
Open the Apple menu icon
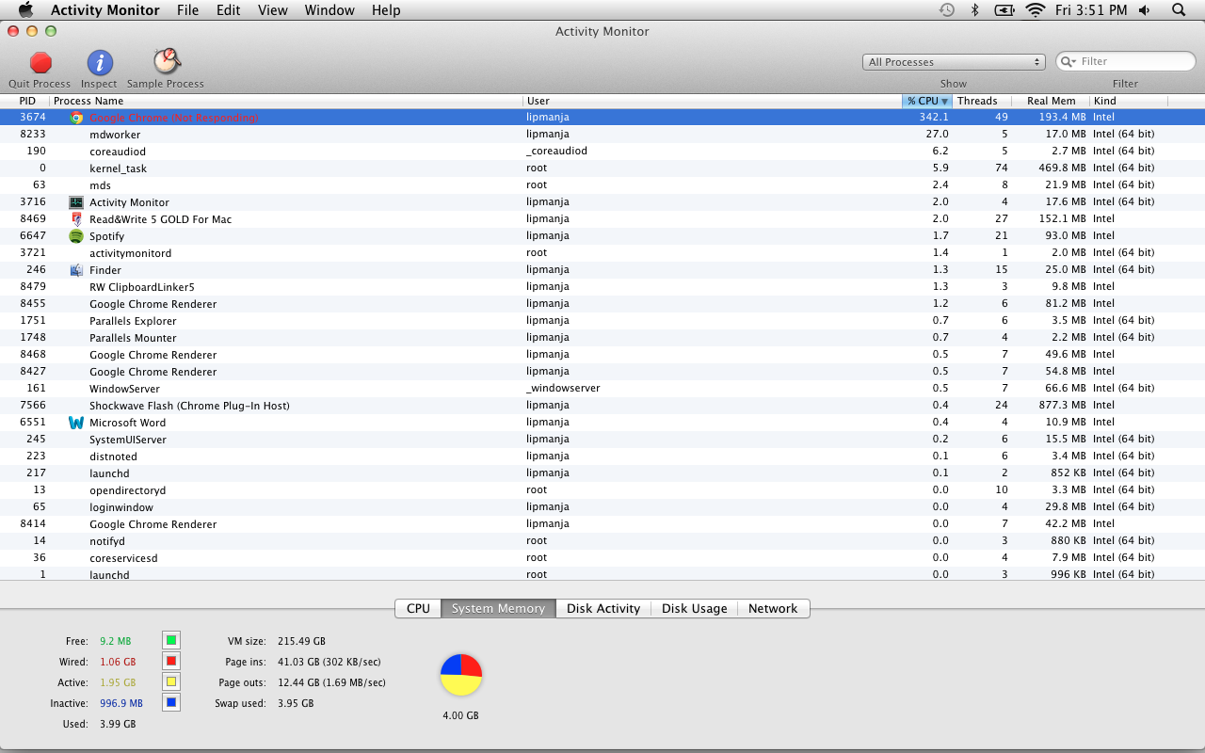tap(25, 9)
